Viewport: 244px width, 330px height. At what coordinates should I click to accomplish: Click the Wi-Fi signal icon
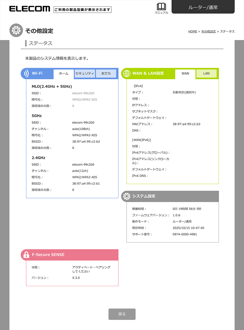[x=26, y=73]
